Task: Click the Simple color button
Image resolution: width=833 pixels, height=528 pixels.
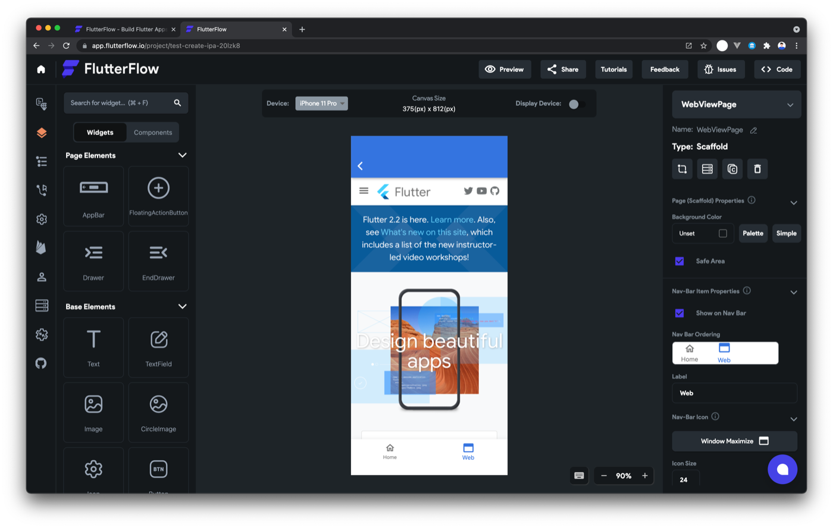Action: point(786,233)
